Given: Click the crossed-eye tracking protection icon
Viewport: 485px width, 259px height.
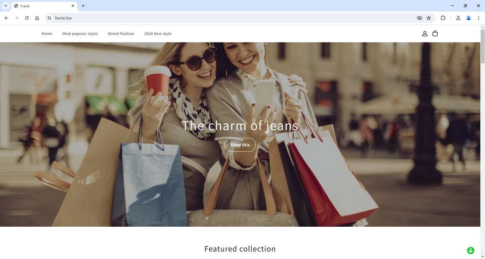Looking at the screenshot, I should (x=420, y=18).
